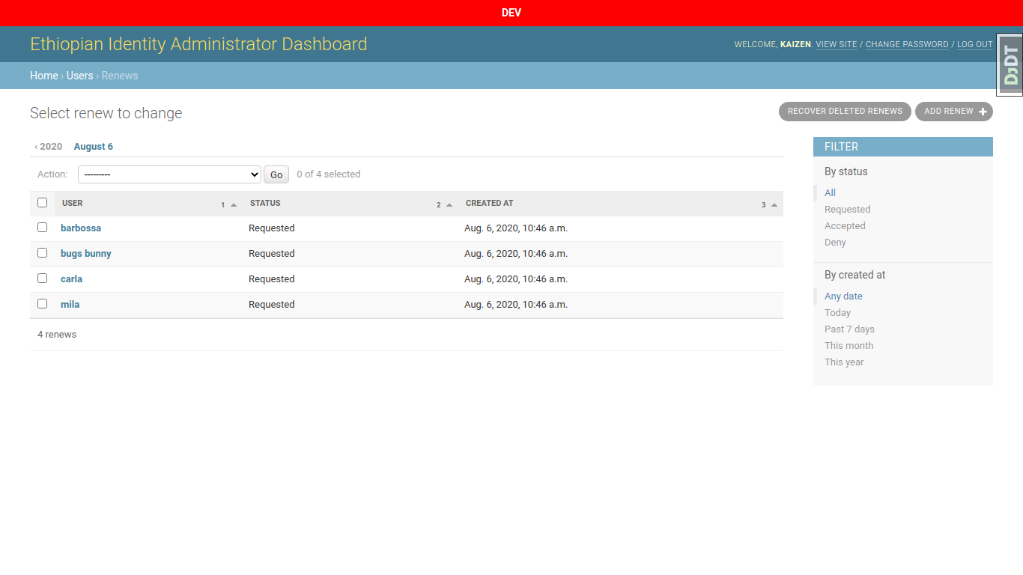Sort table by Created At header

490,204
